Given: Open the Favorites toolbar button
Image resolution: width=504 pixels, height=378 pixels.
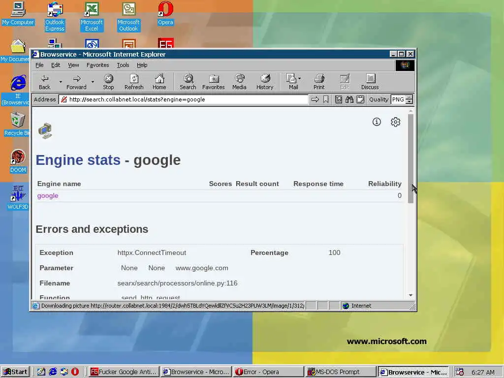Looking at the screenshot, I should click(214, 82).
